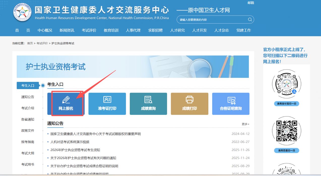The width and height of the screenshot is (321, 176).
Task: Open 考试大纲 from the sidebar
Action: click(28, 153)
